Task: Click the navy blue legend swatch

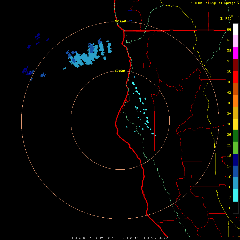Action: click(x=235, y=160)
